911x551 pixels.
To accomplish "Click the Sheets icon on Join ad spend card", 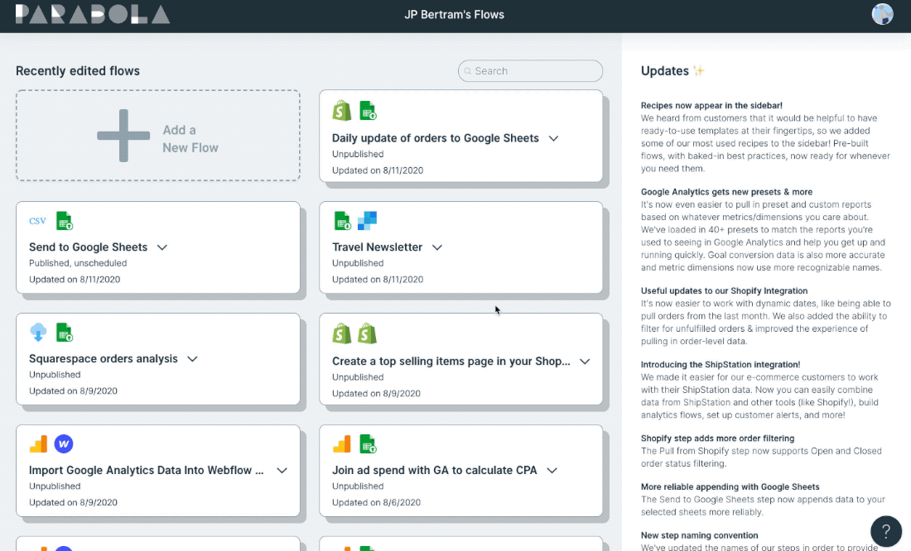I will (368, 444).
